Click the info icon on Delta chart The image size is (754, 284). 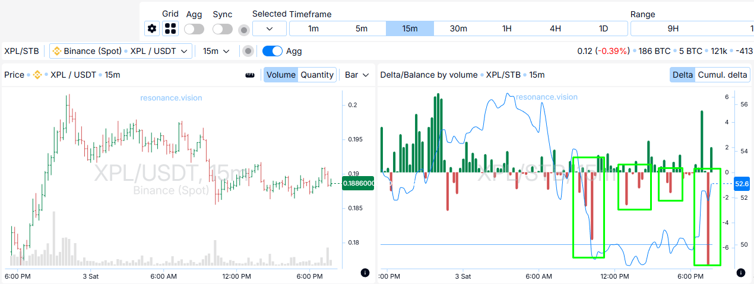click(740, 273)
